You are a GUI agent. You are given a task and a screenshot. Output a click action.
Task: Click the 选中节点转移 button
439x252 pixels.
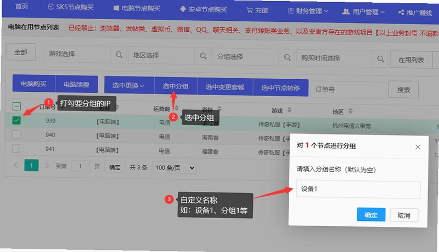click(x=280, y=88)
